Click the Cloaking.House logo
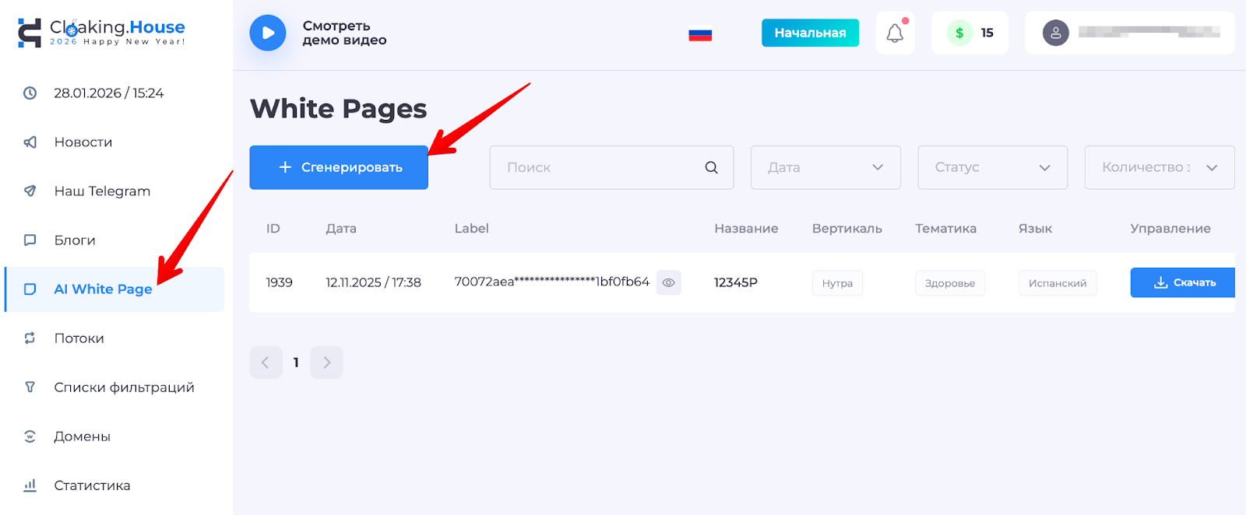The width and height of the screenshot is (1246, 515). coord(101,33)
